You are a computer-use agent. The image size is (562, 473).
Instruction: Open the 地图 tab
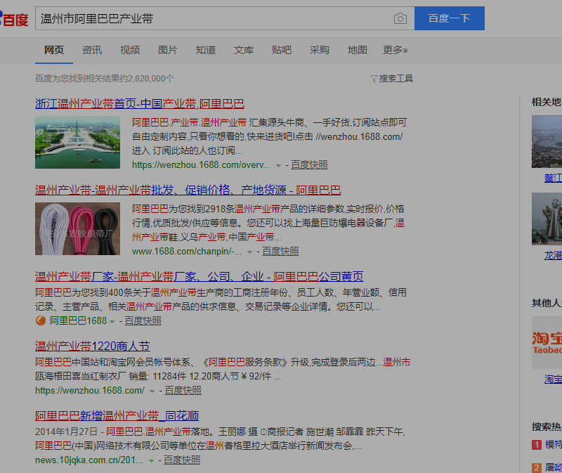click(x=358, y=50)
